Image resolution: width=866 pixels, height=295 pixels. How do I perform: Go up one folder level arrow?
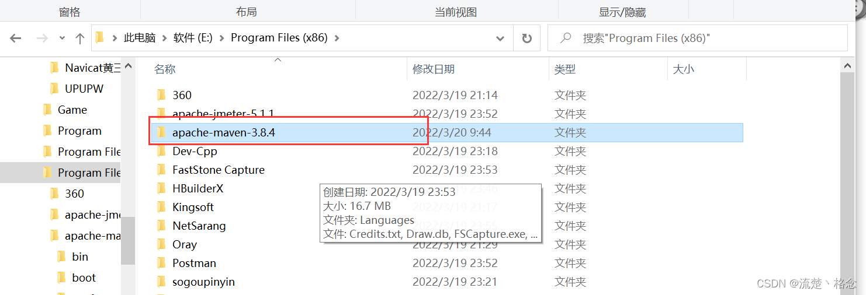point(81,38)
